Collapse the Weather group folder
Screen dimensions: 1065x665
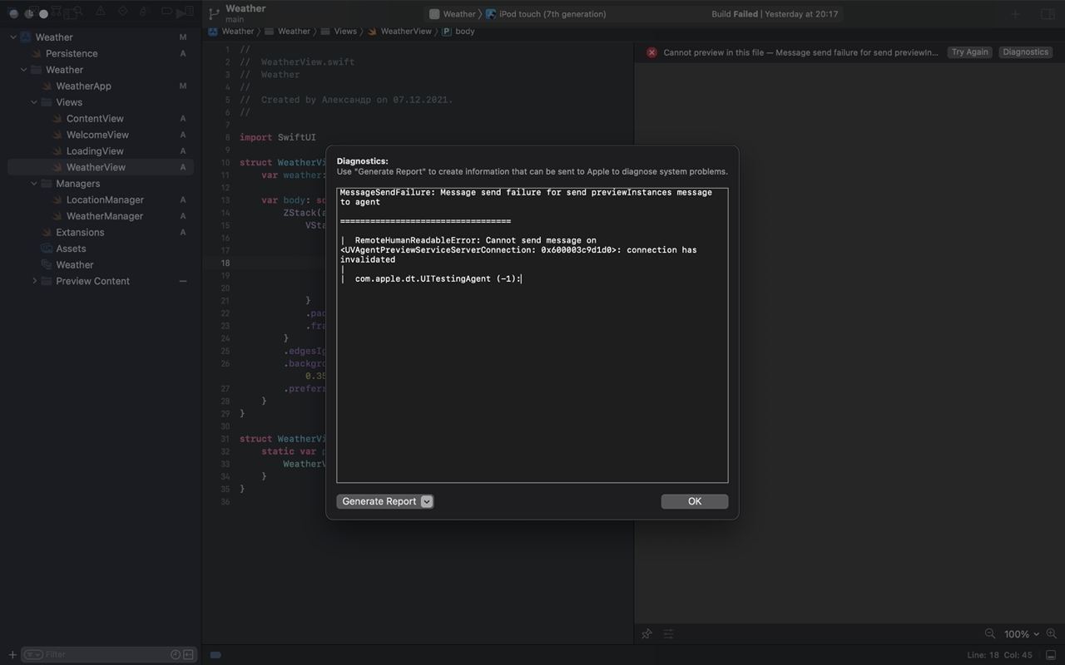24,70
